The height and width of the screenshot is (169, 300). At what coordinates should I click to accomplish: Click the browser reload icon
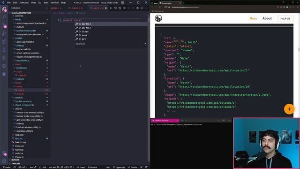coord(159,8)
